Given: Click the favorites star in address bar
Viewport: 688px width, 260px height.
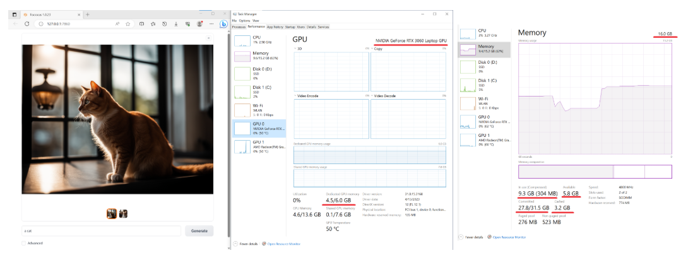Looking at the screenshot, I should (x=128, y=23).
